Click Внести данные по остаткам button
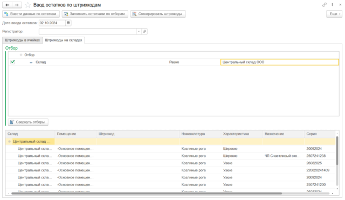345x200 pixels. 31,14
